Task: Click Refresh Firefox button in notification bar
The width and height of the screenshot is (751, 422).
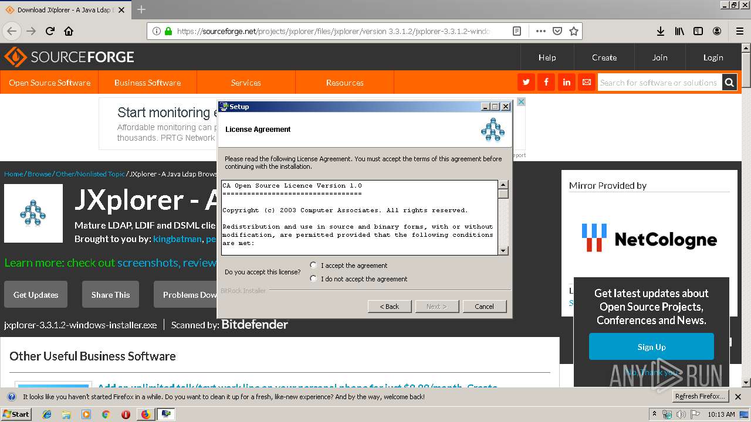Action: pyautogui.click(x=700, y=396)
